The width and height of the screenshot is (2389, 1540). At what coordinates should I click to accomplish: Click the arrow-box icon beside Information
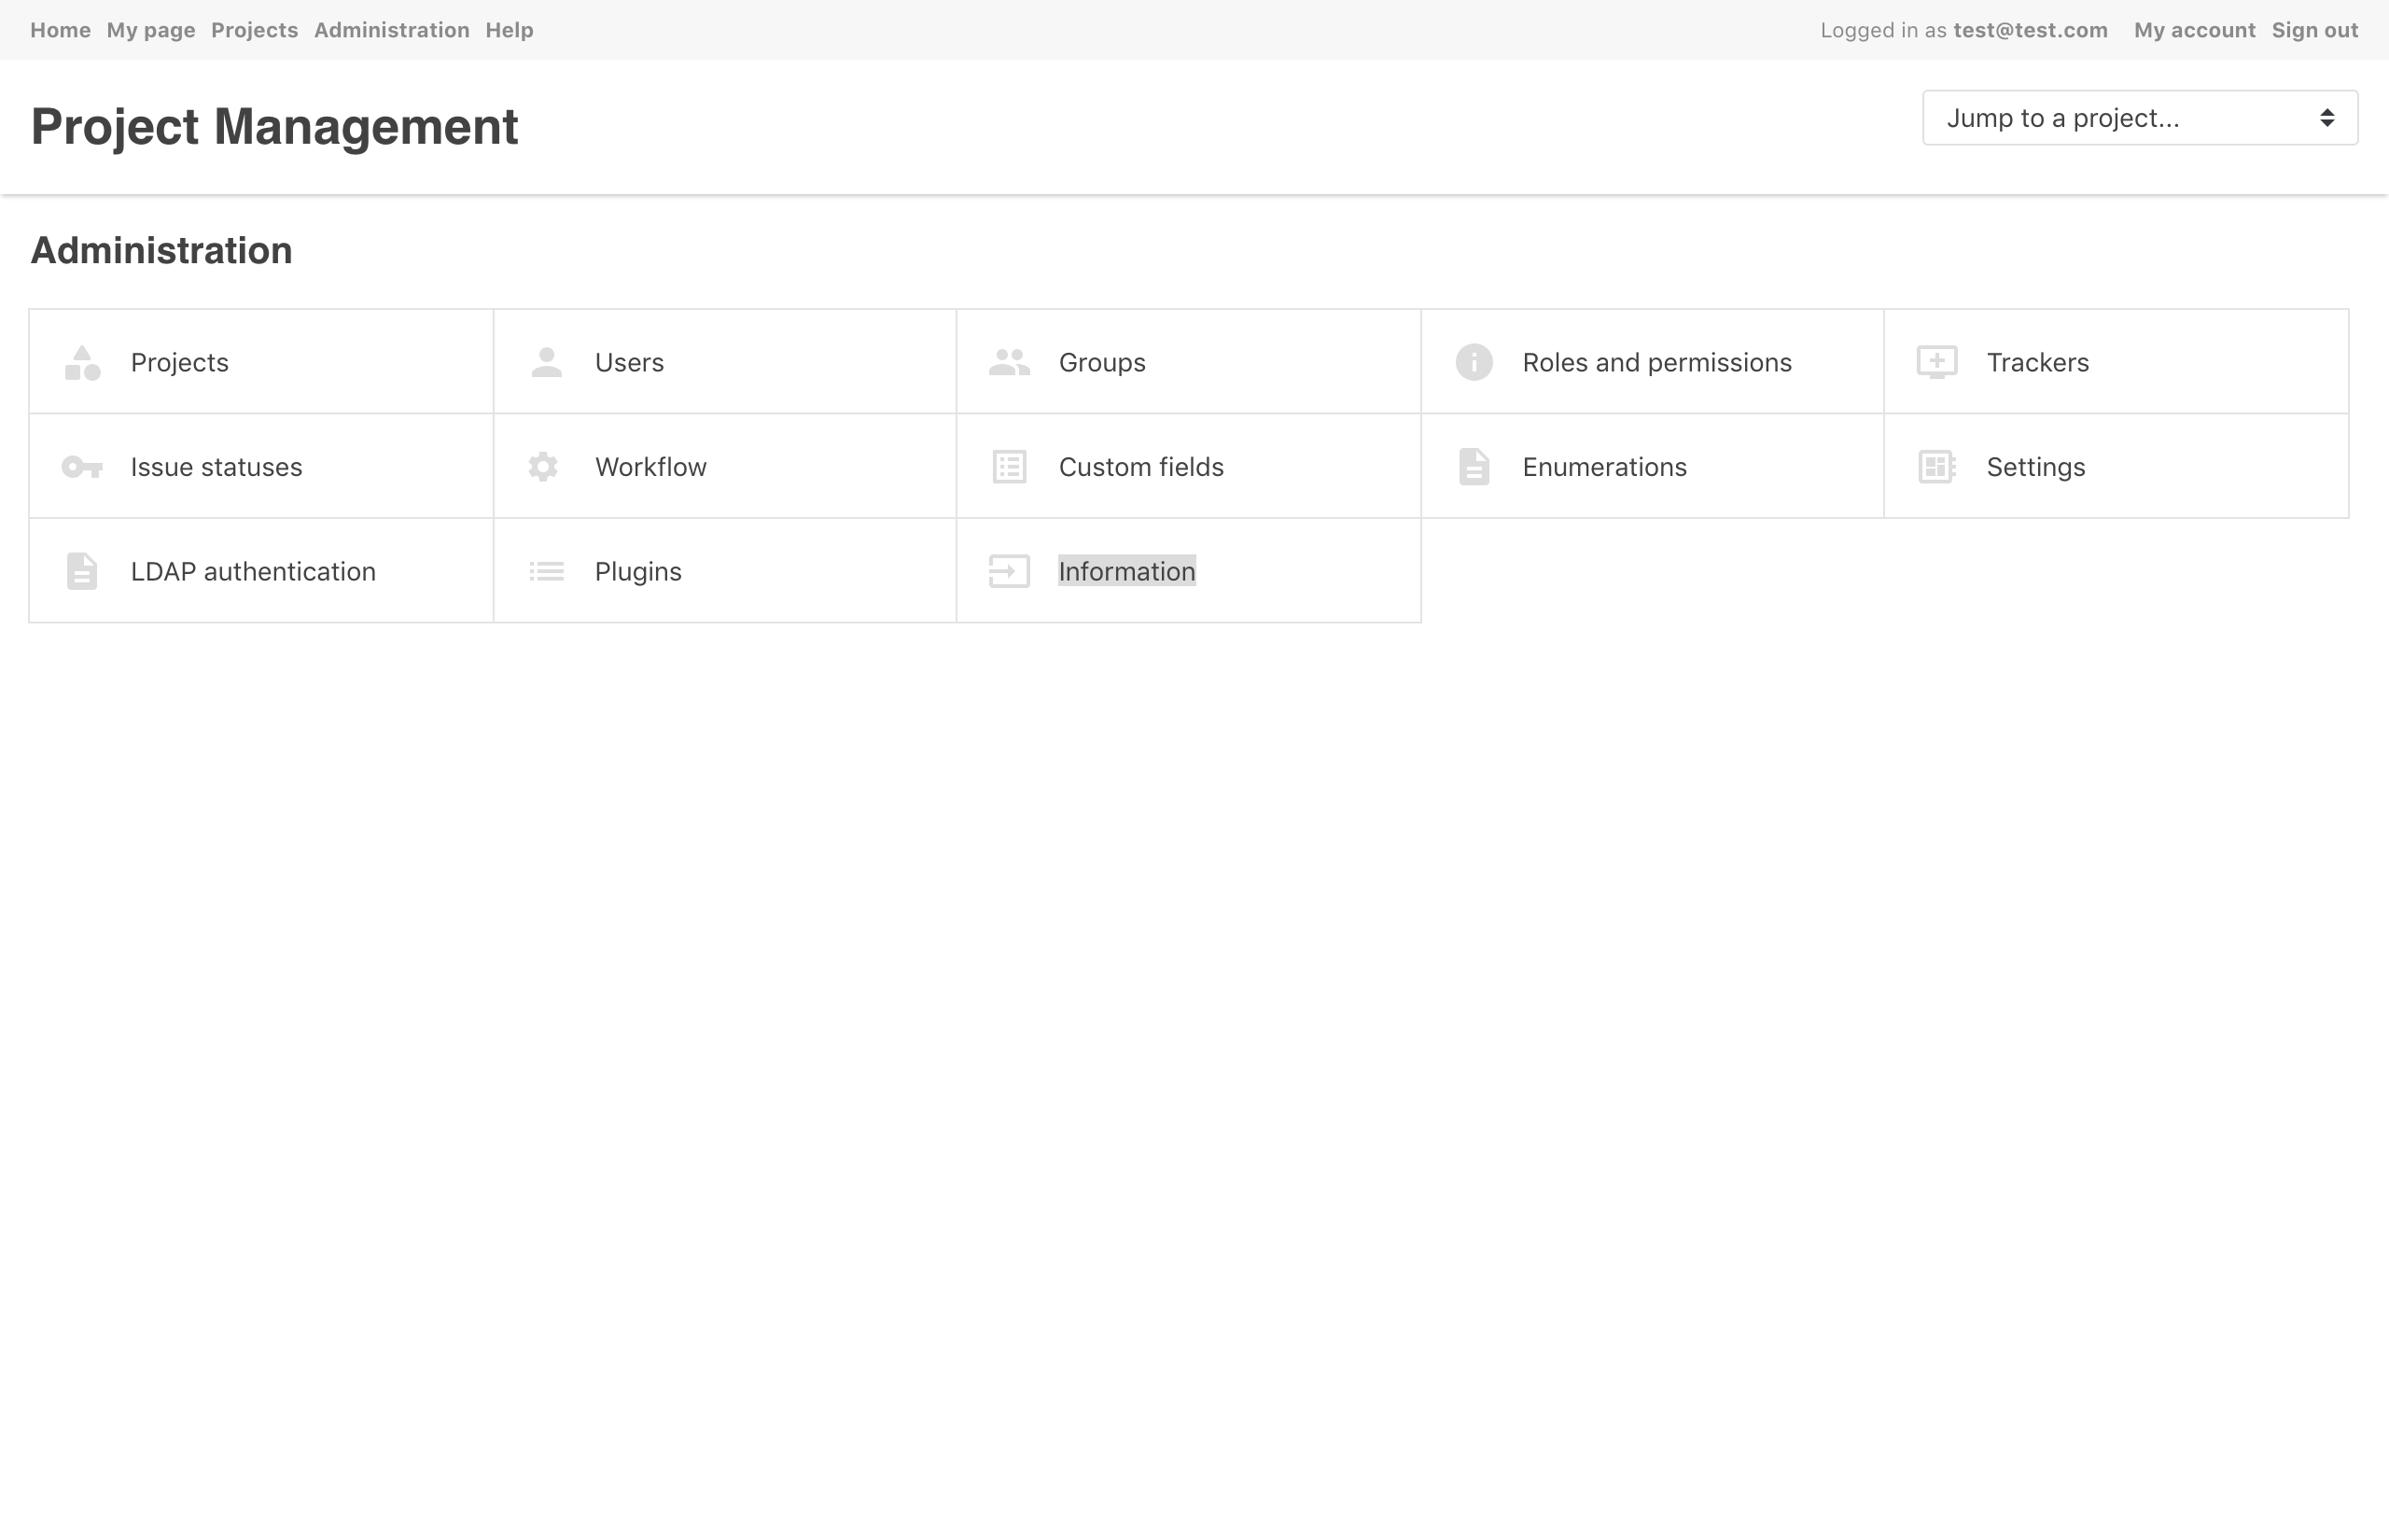pos(1009,572)
